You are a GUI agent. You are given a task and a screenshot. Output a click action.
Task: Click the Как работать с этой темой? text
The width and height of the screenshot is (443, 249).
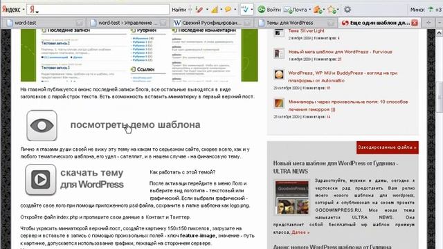[182, 172]
